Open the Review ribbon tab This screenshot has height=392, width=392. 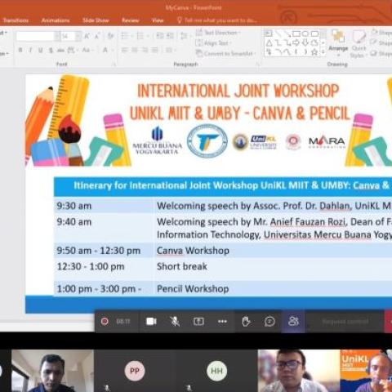point(131,20)
